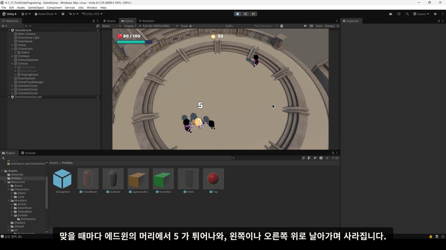This screenshot has height=250, width=446.
Task: Open the Package Manager icon in top toolbar
Action: pos(63,14)
